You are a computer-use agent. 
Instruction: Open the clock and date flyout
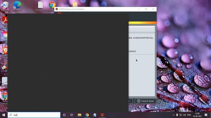[197, 115]
